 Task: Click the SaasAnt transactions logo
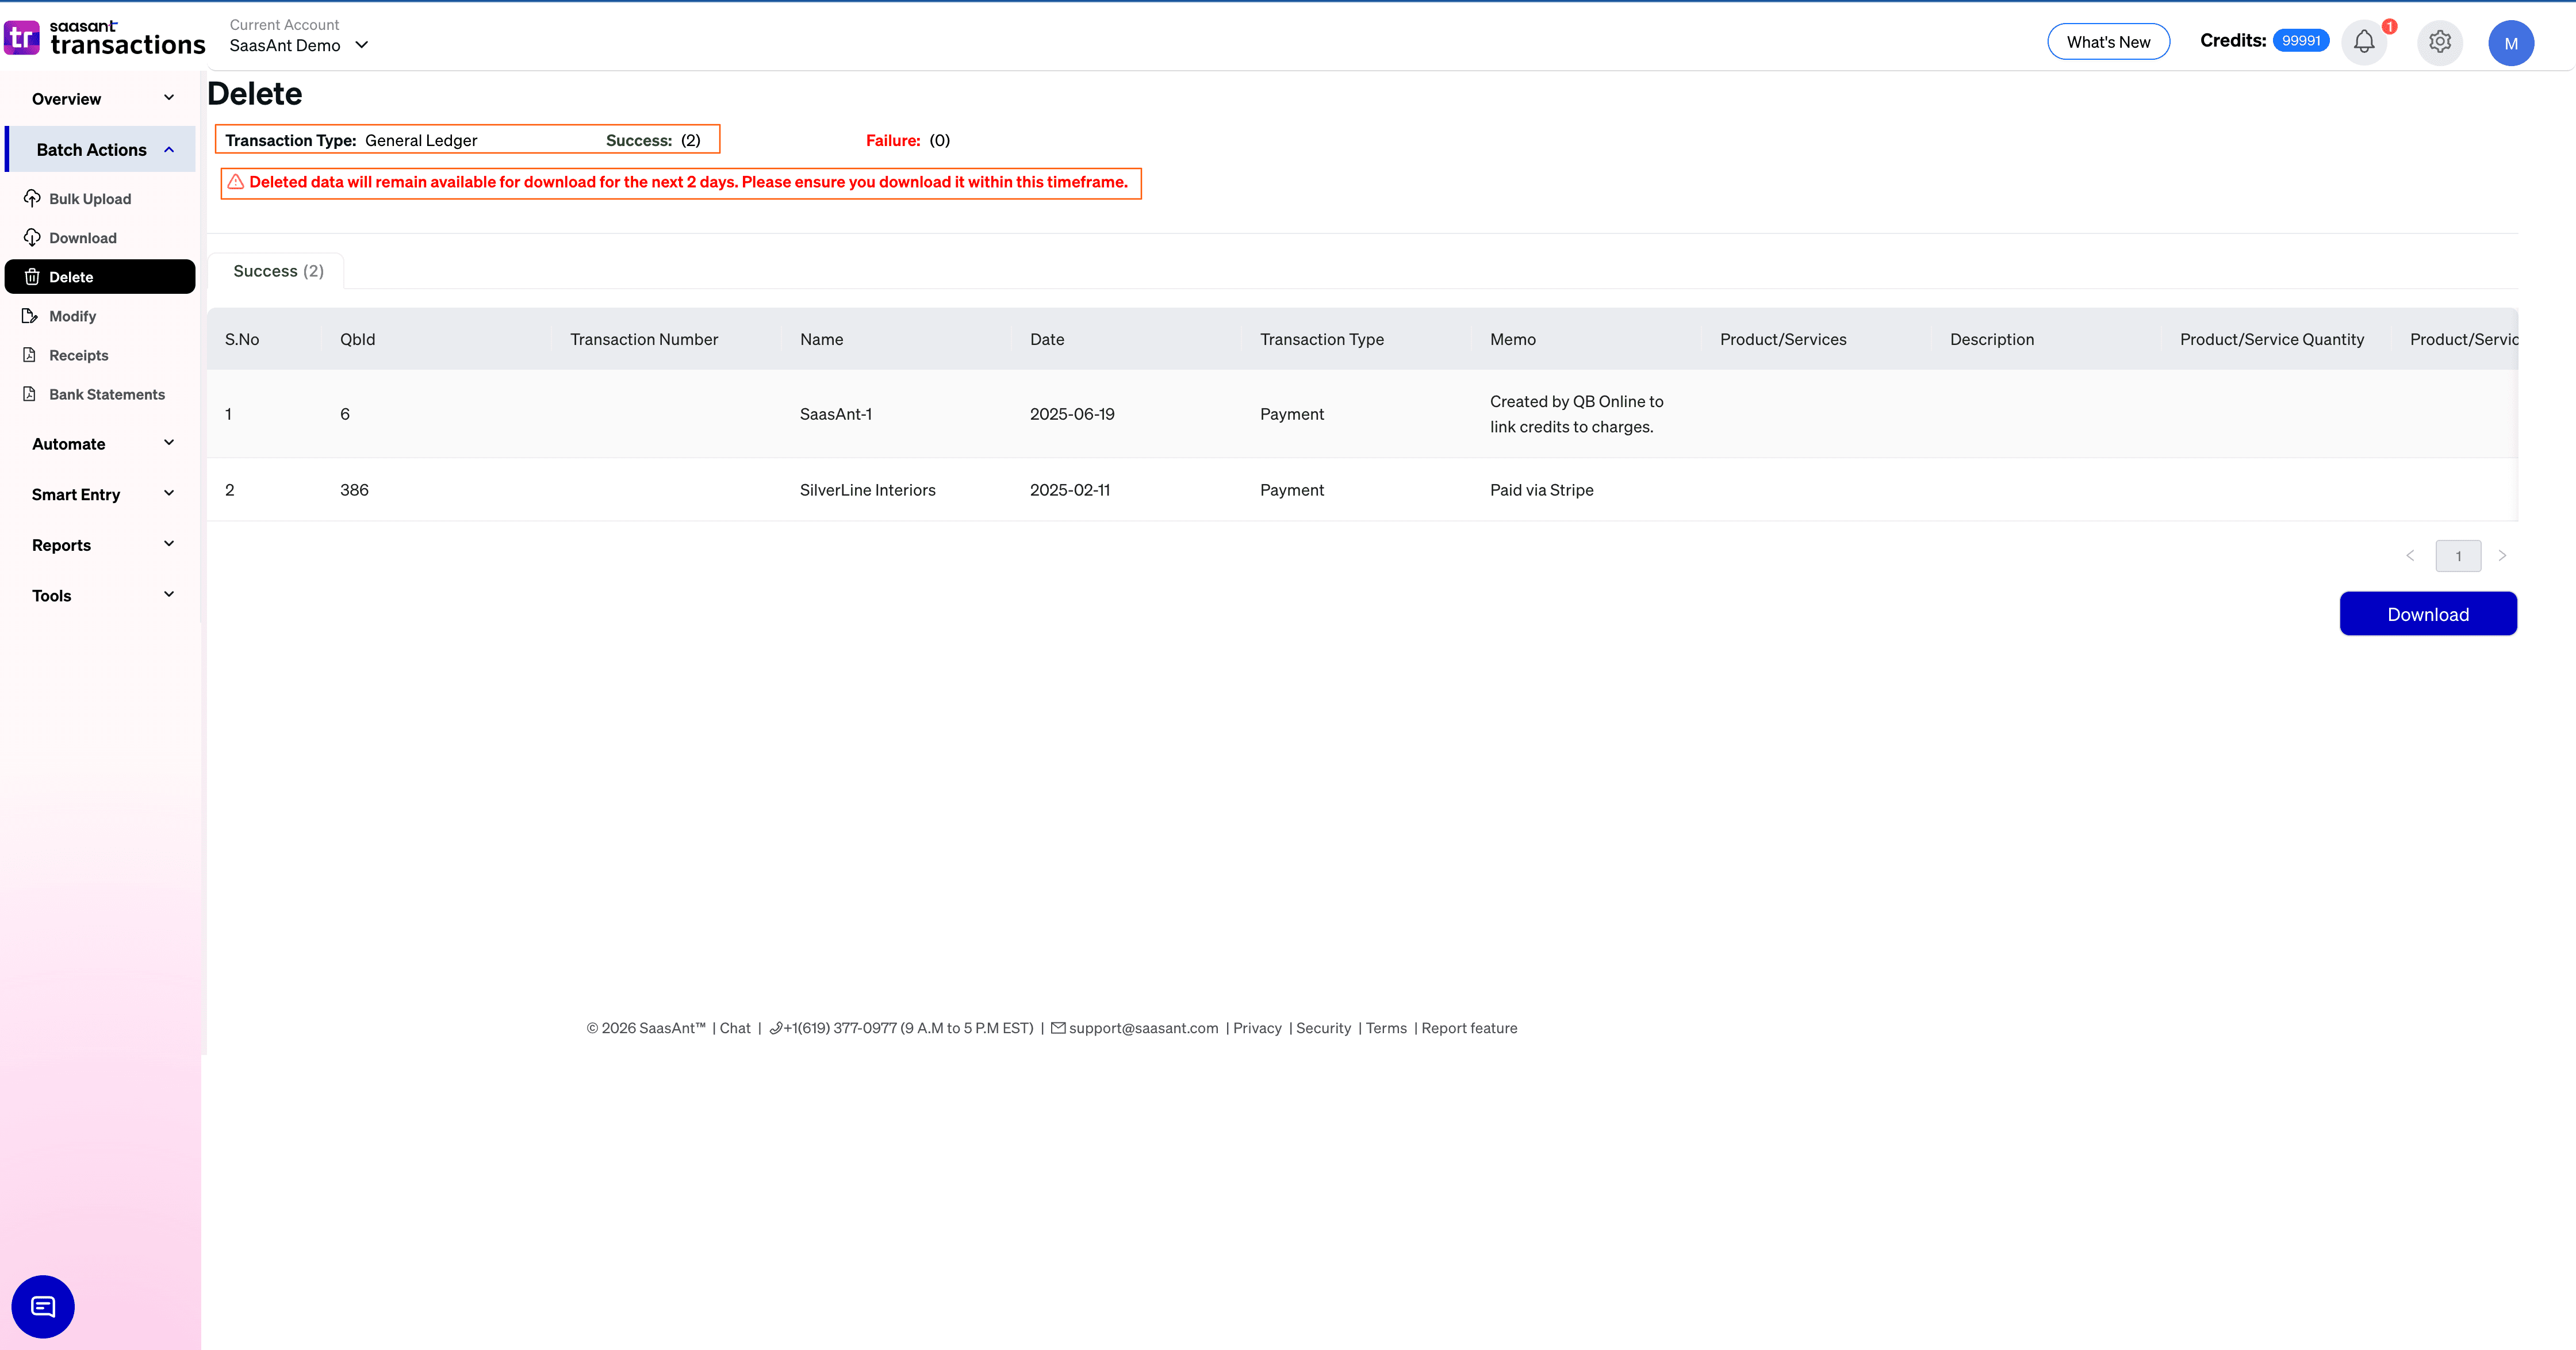click(x=105, y=38)
